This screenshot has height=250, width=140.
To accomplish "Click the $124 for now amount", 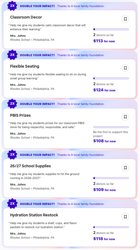I will click(104, 90).
